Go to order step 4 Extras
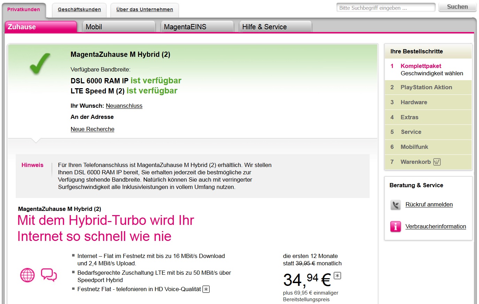 tap(428, 117)
